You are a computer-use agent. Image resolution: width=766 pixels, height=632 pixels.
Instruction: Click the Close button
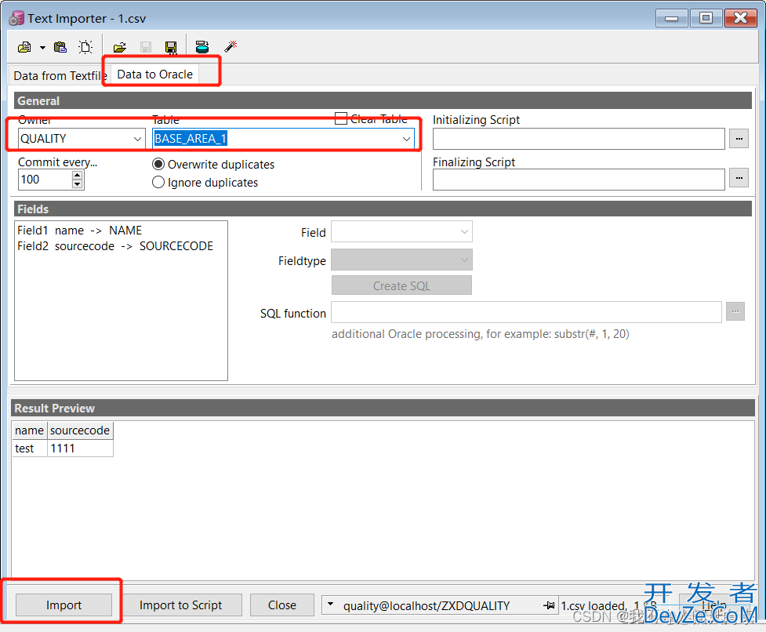(282, 605)
